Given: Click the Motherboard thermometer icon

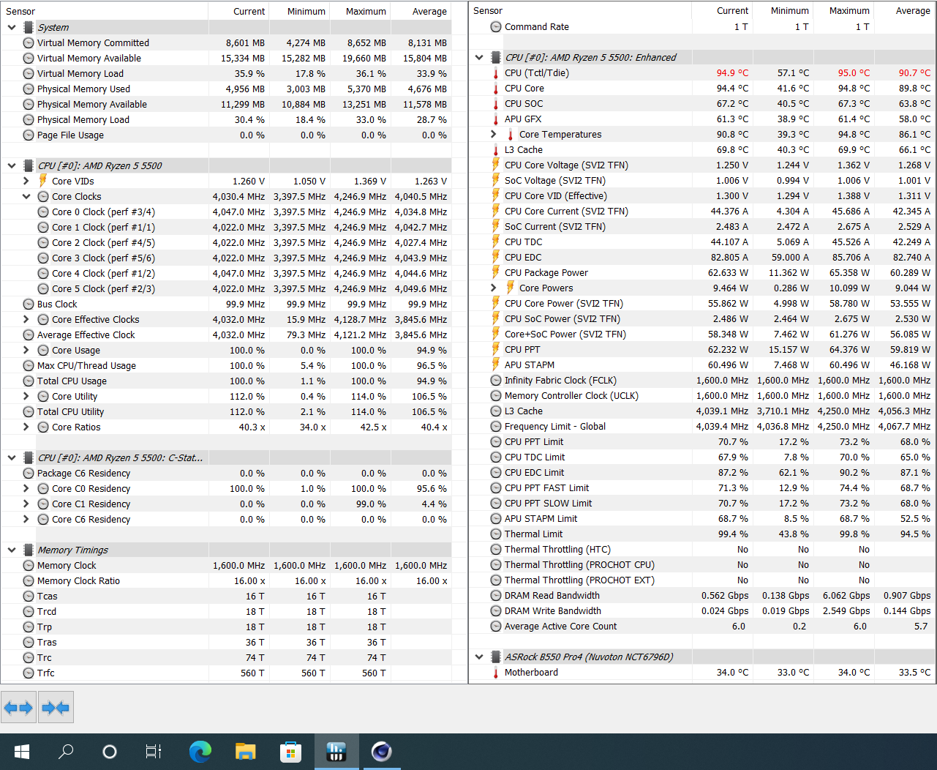Looking at the screenshot, I should [x=495, y=673].
